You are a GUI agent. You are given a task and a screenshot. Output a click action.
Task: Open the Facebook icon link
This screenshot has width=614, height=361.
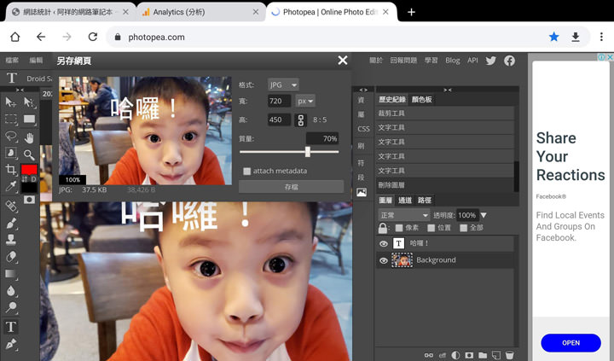509,61
